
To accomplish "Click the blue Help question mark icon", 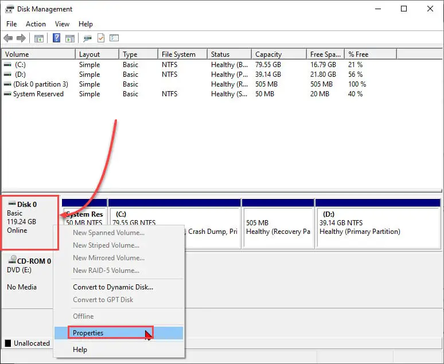I will tap(56, 38).
